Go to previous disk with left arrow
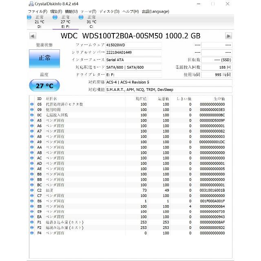261x261 pixels. coord(33,36)
